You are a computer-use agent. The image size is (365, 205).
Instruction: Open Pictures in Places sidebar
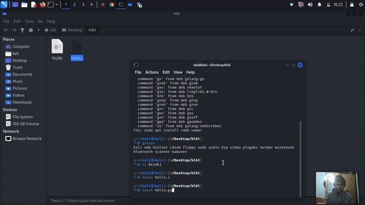[x=19, y=88]
